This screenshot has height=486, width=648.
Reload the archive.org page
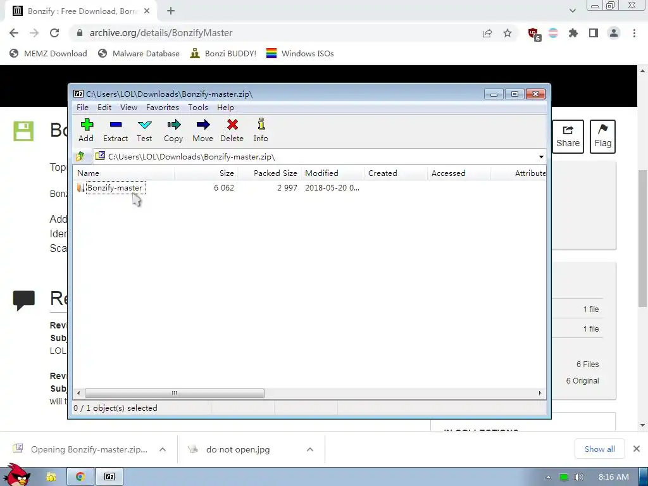point(54,33)
